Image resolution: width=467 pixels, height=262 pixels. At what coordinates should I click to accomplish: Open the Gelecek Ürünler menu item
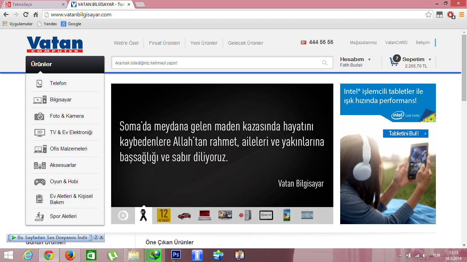click(x=246, y=43)
